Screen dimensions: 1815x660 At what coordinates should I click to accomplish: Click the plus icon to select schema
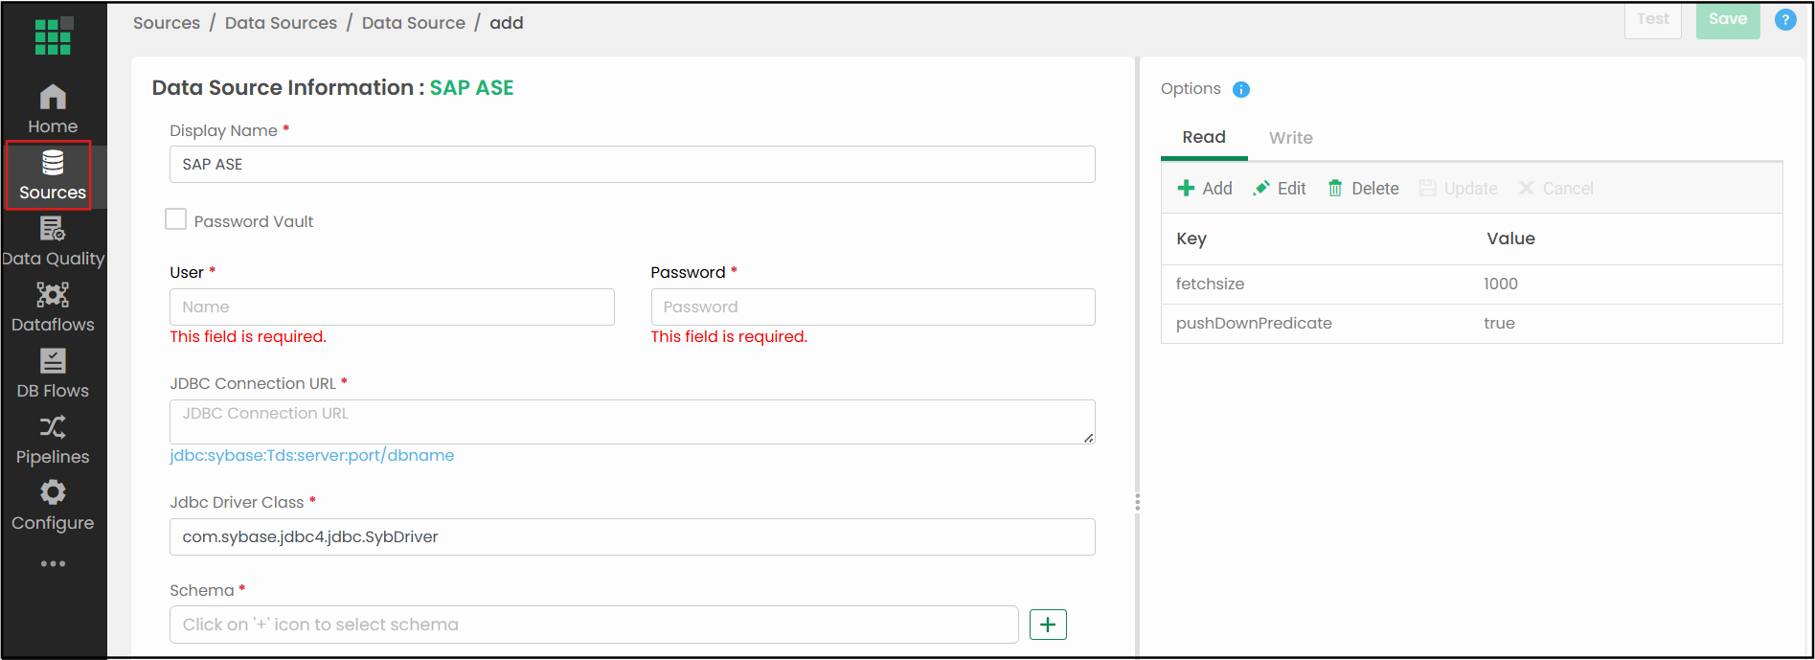point(1048,625)
